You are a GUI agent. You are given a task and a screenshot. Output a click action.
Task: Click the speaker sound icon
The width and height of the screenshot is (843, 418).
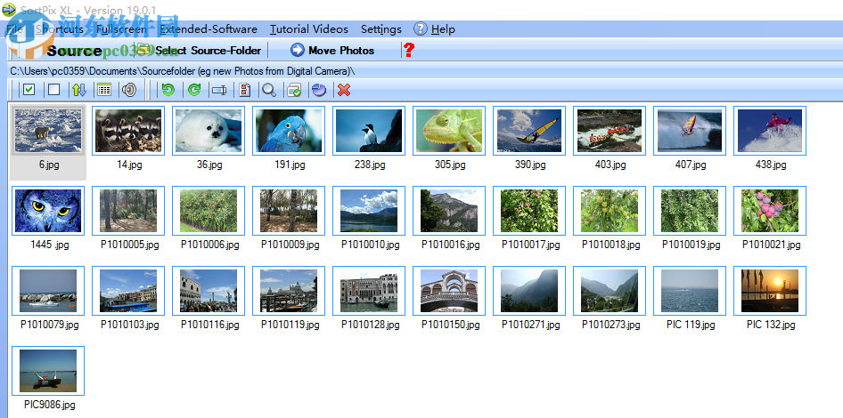pos(129,90)
